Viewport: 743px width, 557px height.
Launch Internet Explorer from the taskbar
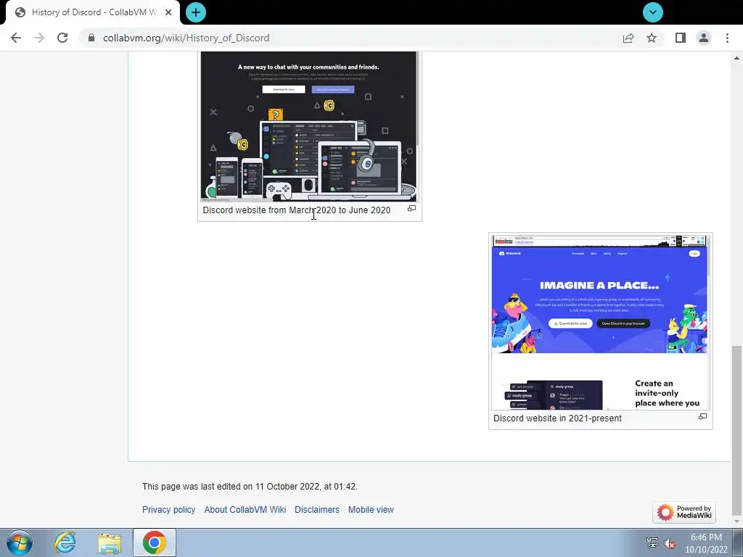(65, 542)
